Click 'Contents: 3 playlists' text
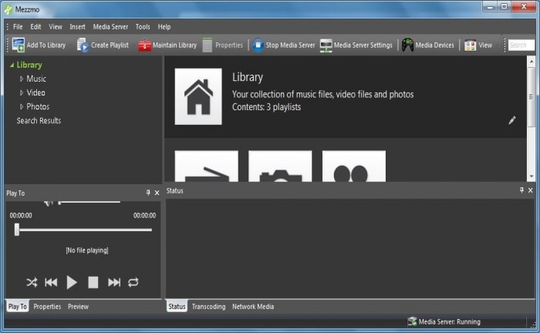 click(x=267, y=107)
